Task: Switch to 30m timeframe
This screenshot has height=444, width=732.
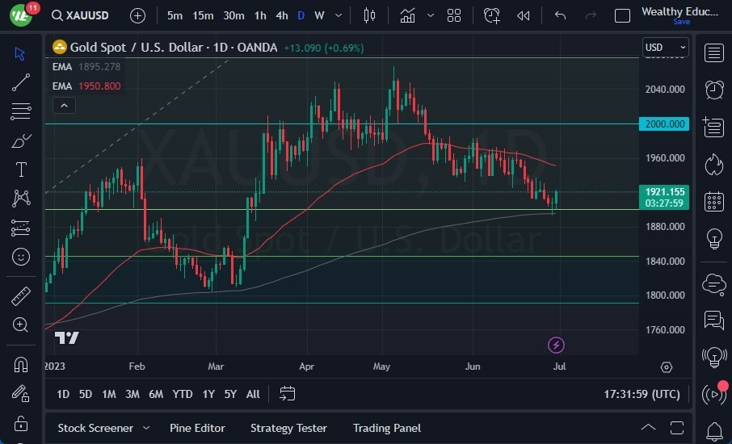Action: coord(233,15)
